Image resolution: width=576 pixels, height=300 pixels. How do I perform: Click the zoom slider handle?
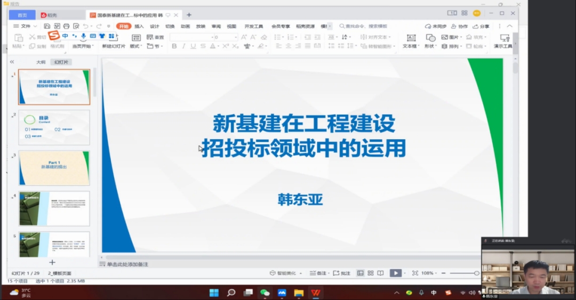click(476, 273)
